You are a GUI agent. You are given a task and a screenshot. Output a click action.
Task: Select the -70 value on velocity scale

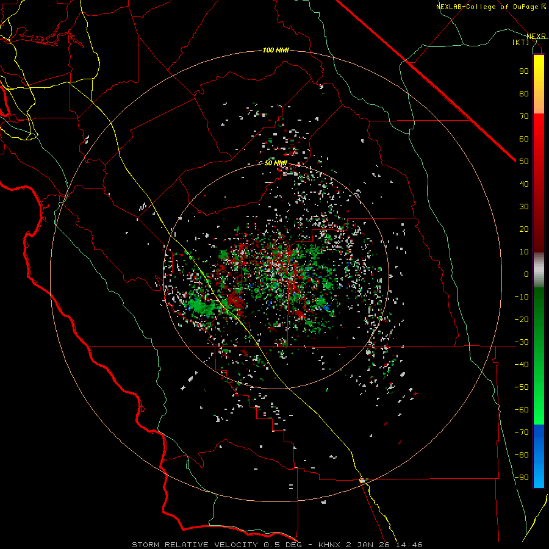(522, 432)
